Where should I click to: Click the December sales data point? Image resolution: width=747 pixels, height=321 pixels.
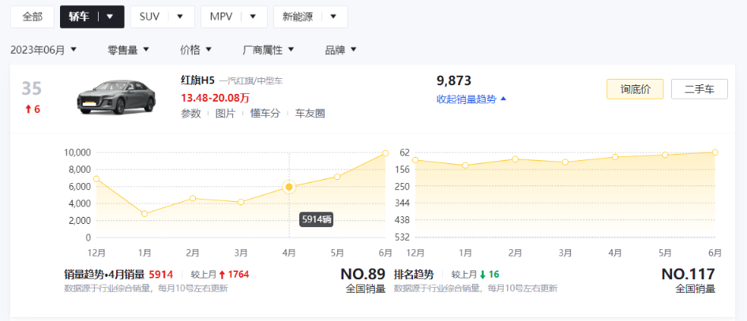pos(96,179)
